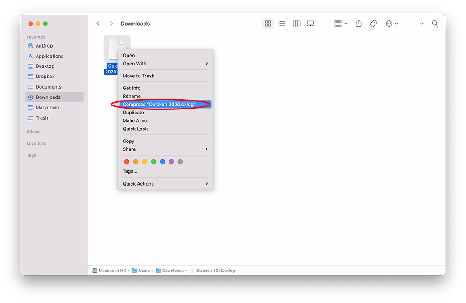Open the More actions ellipsis dropdown
Image resolution: width=466 pixels, height=303 pixels.
(392, 24)
